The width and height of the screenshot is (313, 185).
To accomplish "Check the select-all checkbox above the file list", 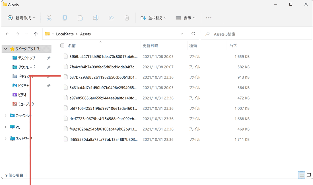I will click(x=62, y=45).
